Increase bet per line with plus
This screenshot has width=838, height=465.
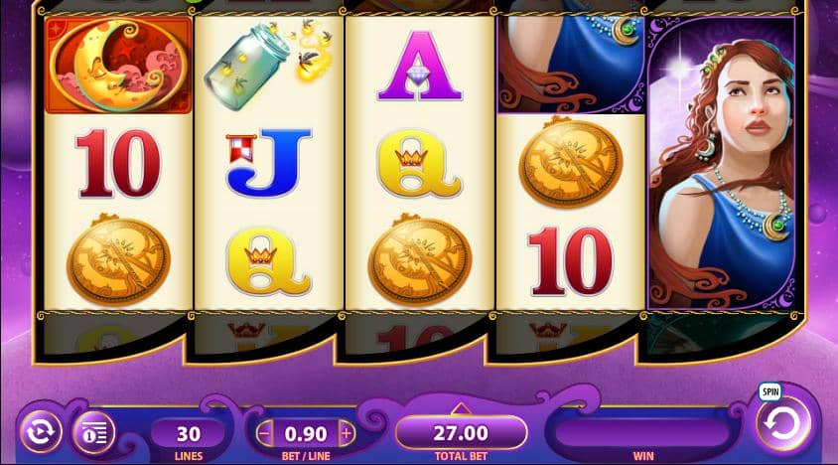(x=347, y=433)
